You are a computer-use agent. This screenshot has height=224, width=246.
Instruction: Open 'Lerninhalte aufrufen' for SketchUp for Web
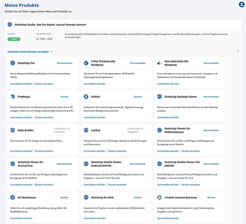pos(95,218)
